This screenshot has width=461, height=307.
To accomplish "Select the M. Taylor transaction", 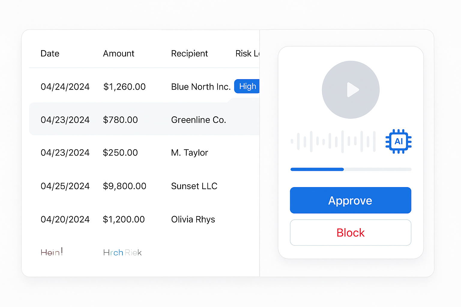I will point(189,153).
